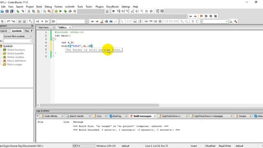Switch to the Files tab in the Management panel
The width and height of the screenshot is (263, 148).
pyautogui.click(x=27, y=31)
